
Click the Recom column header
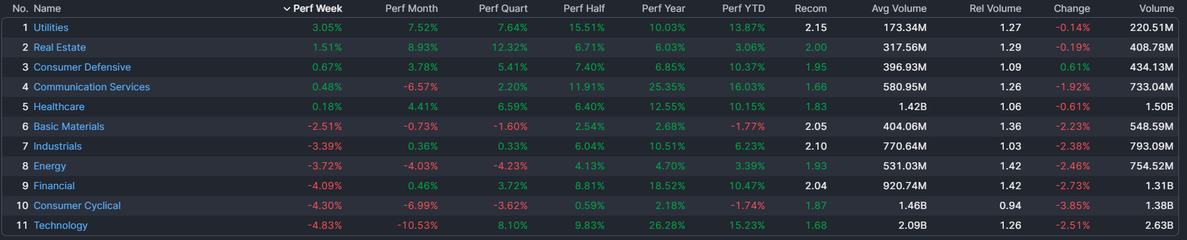pos(811,9)
